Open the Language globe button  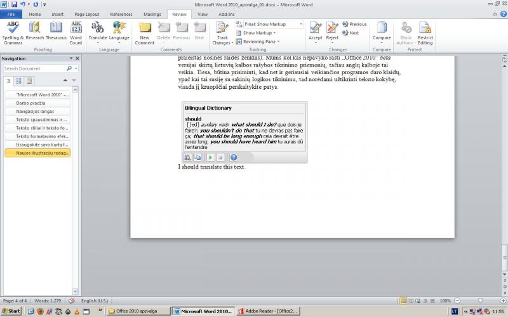(119, 33)
